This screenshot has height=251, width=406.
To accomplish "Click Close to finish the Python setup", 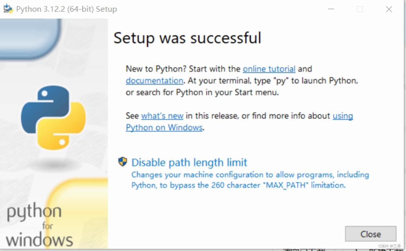I will (x=370, y=234).
